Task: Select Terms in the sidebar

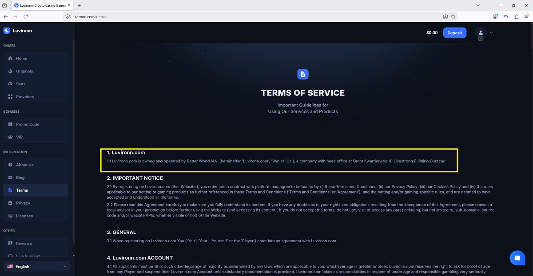Action: coord(36,190)
